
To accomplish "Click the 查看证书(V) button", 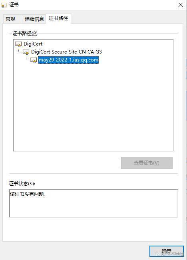I will coord(147,163).
